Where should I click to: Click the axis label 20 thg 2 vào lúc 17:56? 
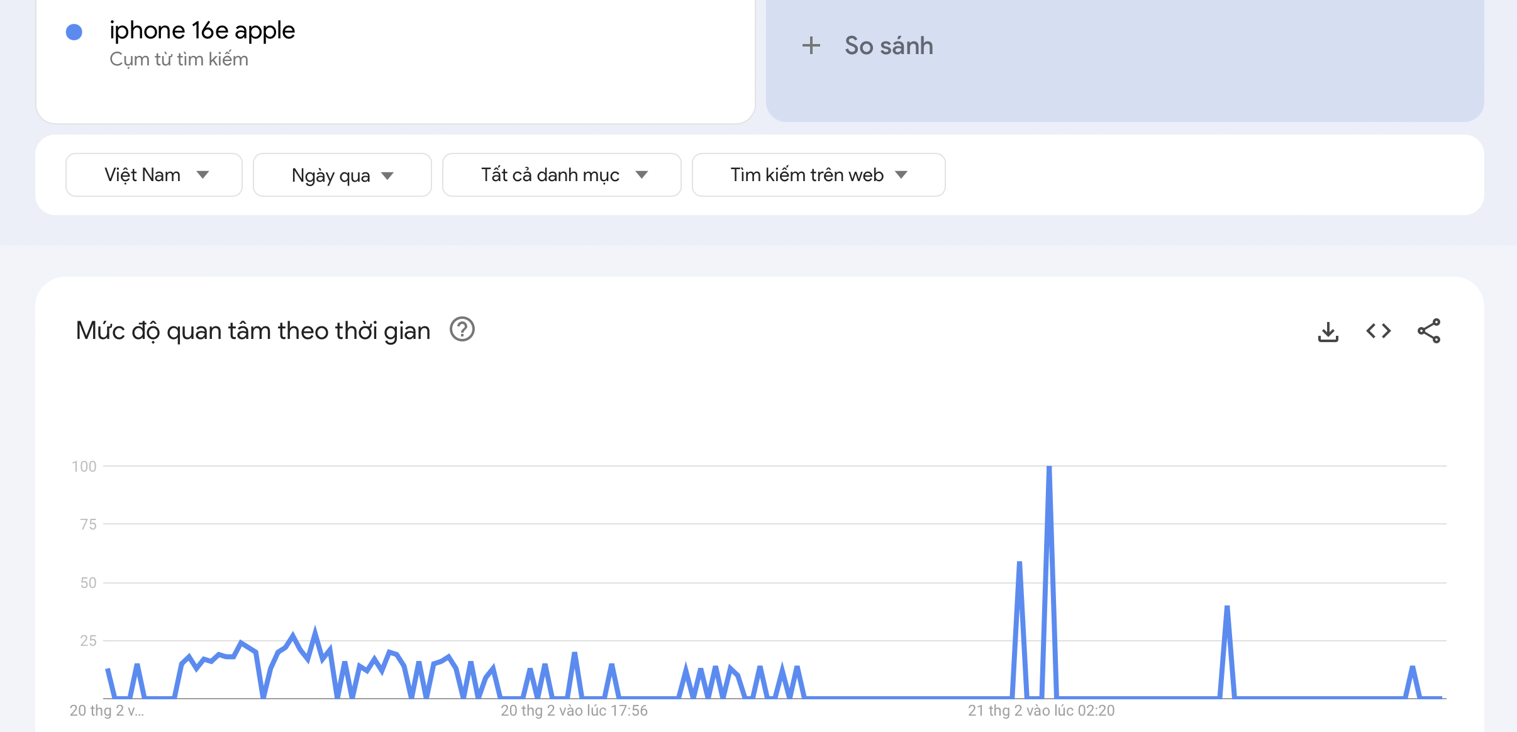pos(574,711)
